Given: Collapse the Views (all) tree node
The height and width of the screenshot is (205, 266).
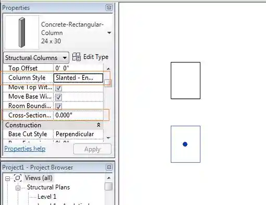Looking at the screenshot, I should [x=7, y=178].
